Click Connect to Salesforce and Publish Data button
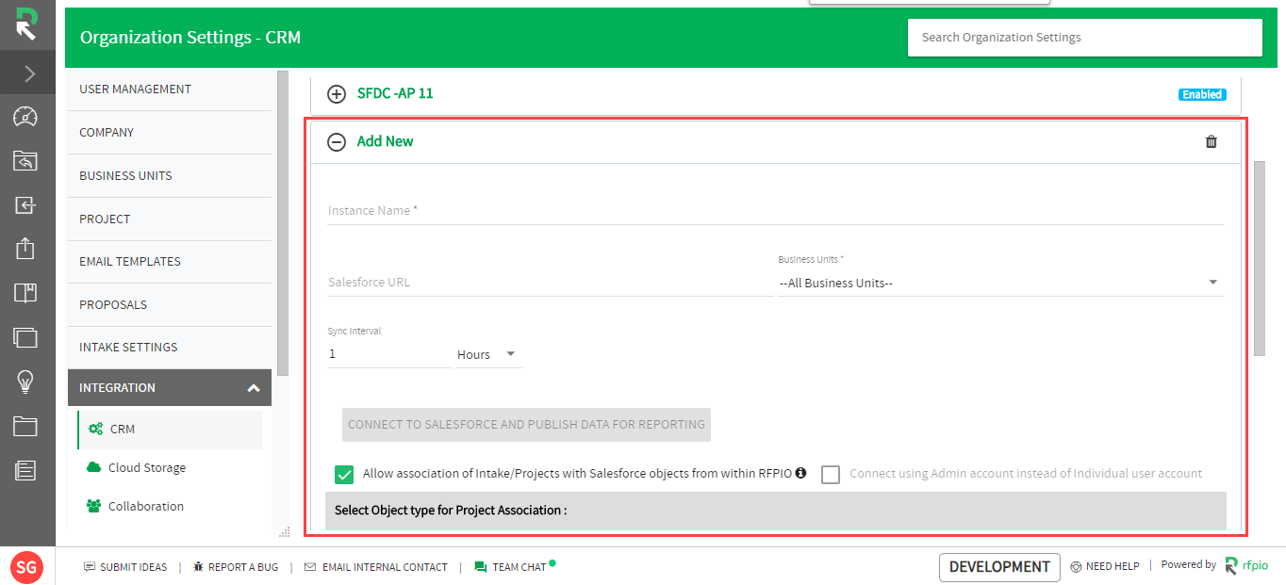Screen dimensions: 1286x585 click(526, 425)
